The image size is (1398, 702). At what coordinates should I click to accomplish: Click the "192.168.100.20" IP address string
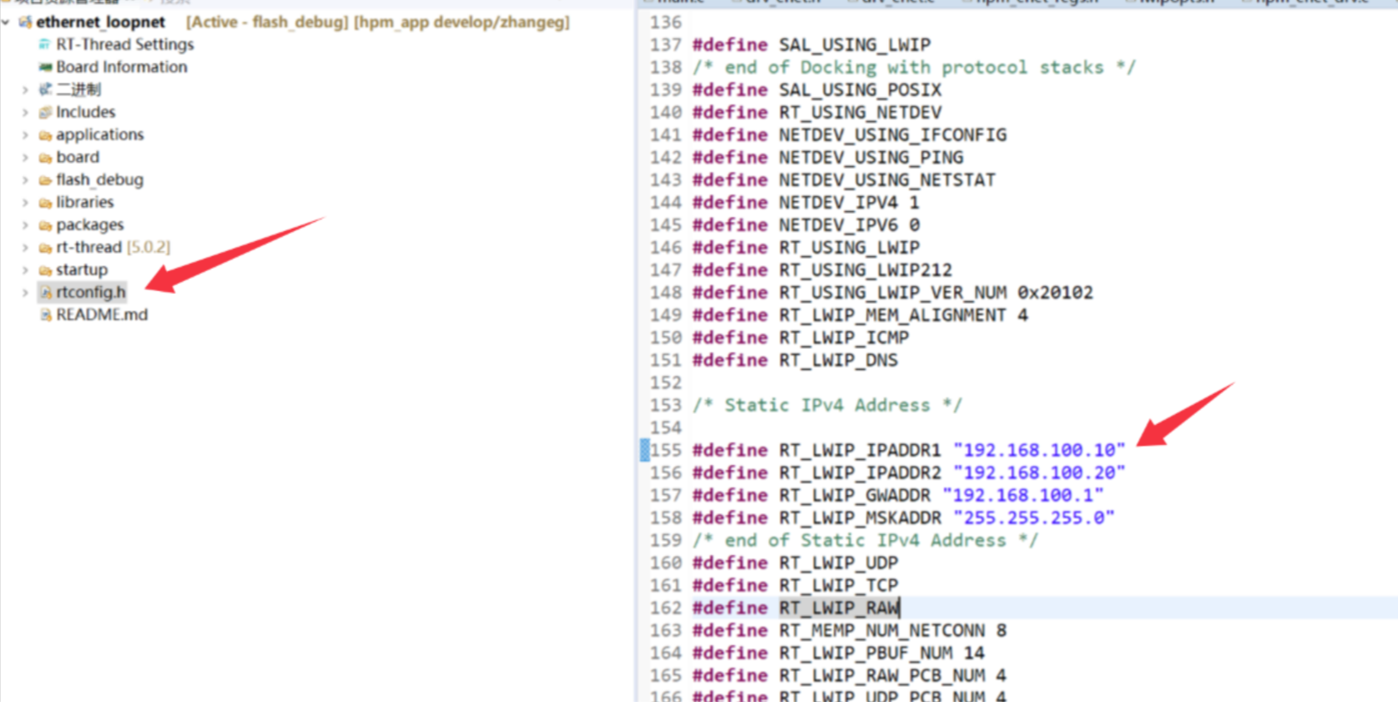coord(1039,472)
